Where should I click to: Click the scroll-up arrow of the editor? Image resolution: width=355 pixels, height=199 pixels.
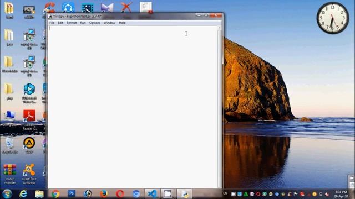(x=219, y=28)
